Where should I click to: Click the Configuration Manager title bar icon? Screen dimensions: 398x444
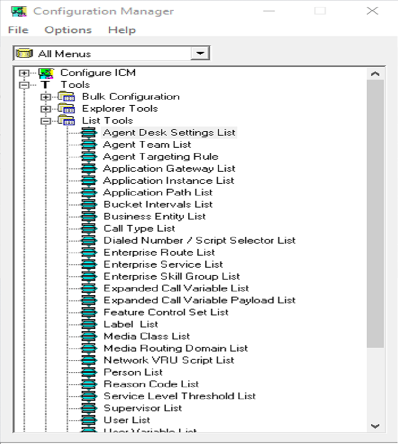coord(19,11)
